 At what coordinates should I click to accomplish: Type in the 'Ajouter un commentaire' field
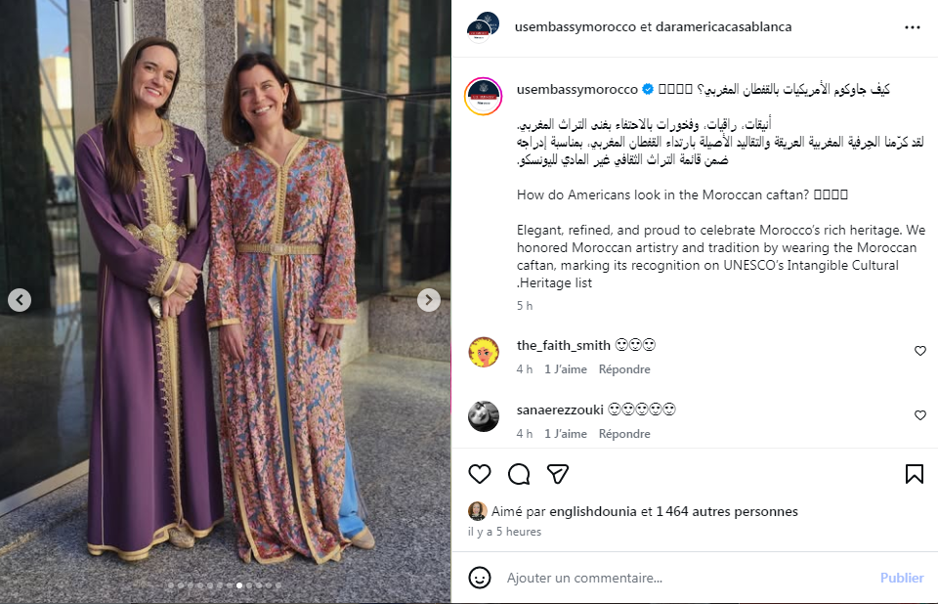coord(684,578)
